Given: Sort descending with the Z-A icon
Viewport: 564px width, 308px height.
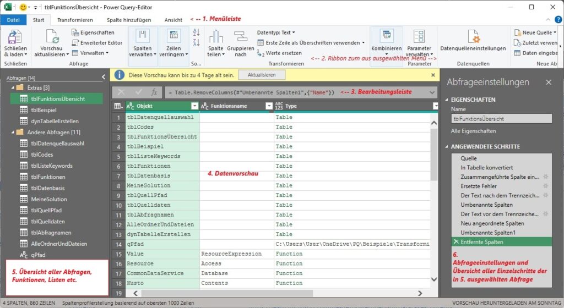Looking at the screenshot, I should click(197, 43).
